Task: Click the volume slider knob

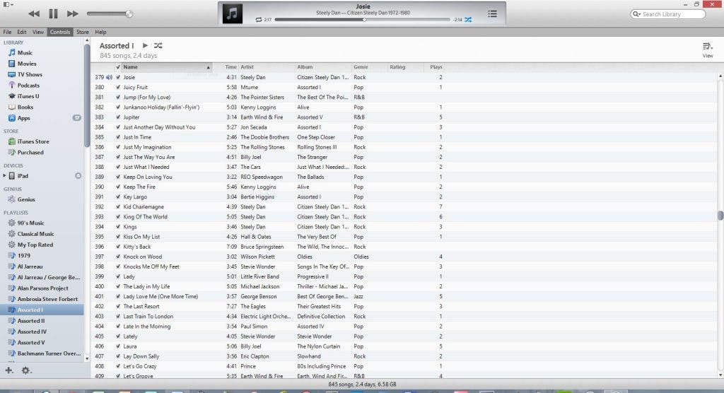Action: (x=129, y=13)
